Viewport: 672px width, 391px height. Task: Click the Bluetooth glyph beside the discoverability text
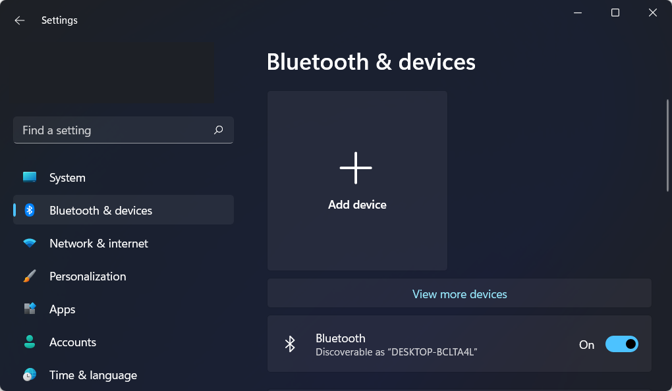click(x=290, y=344)
